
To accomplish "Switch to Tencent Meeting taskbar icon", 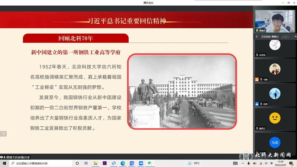I will (141, 163).
